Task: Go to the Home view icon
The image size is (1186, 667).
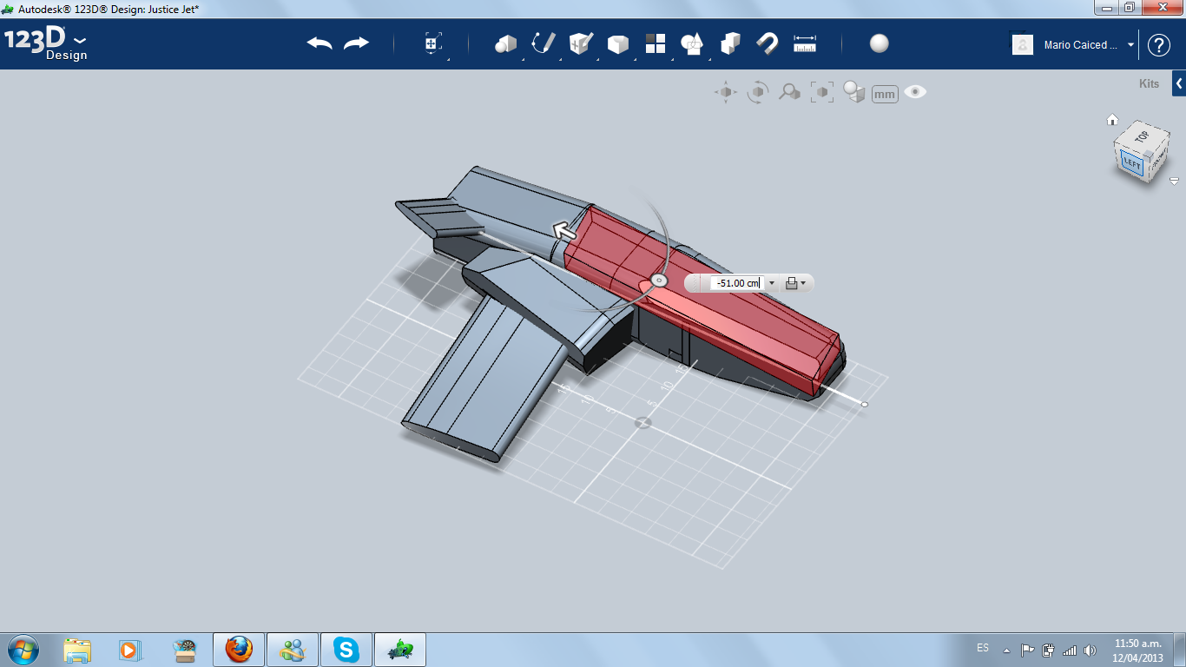Action: [x=1112, y=120]
